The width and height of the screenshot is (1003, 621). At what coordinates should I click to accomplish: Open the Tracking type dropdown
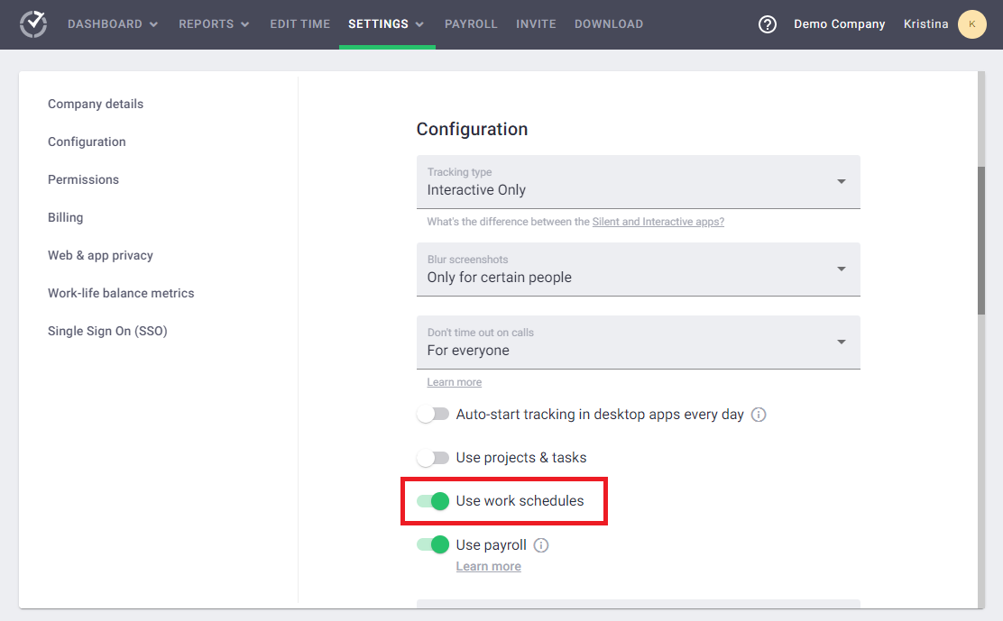[x=638, y=182]
